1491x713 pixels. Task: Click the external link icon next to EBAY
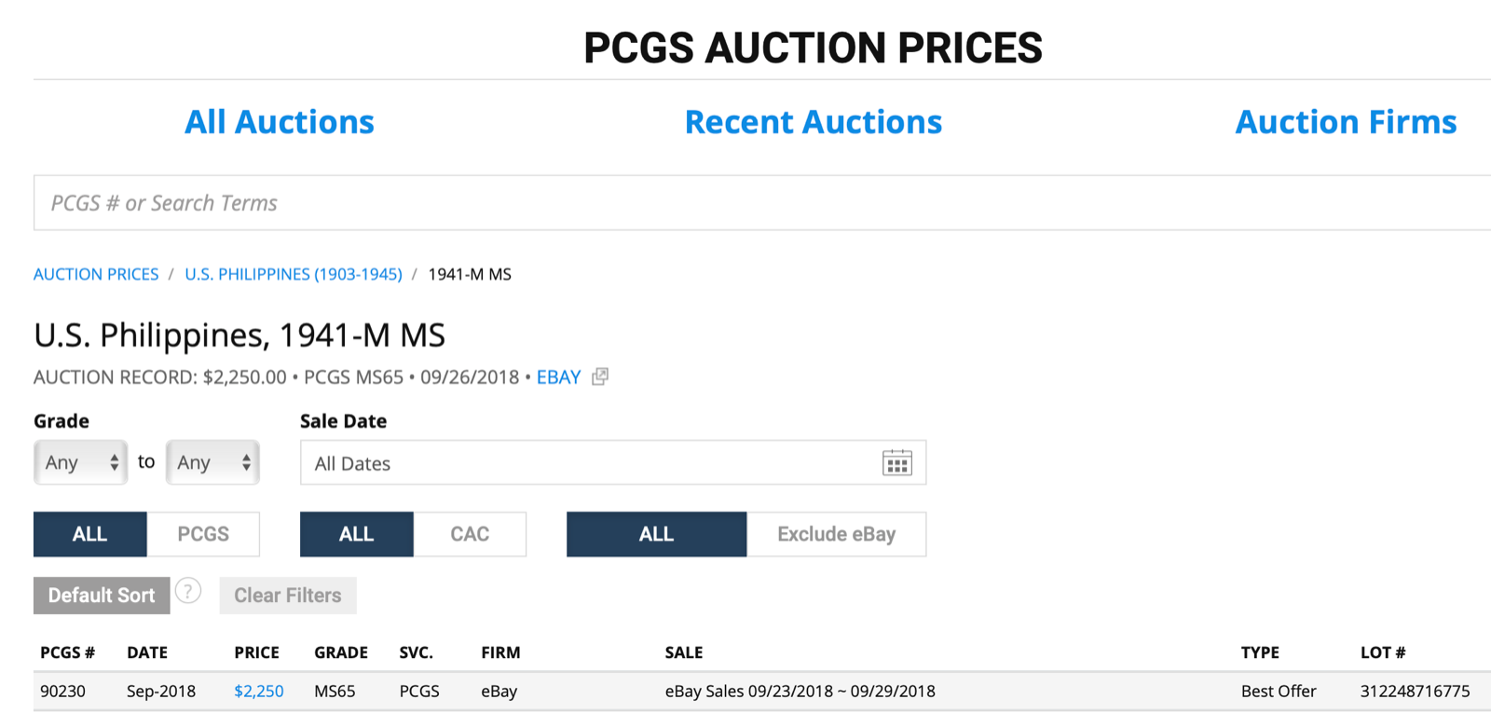(599, 377)
